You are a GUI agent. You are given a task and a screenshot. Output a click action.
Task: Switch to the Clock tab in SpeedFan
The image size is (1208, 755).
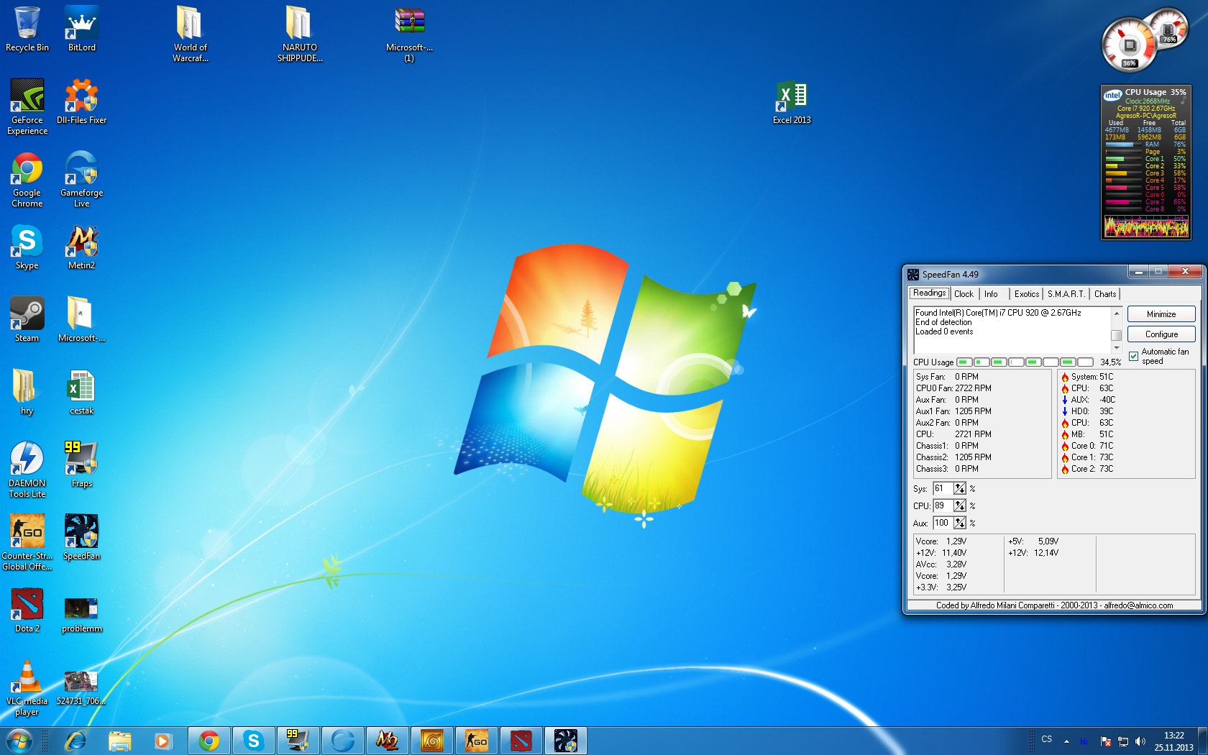pyautogui.click(x=964, y=294)
